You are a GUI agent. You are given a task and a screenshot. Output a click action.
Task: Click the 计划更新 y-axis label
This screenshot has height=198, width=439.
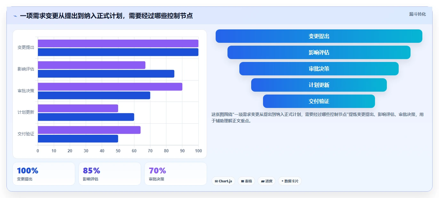[26, 112]
